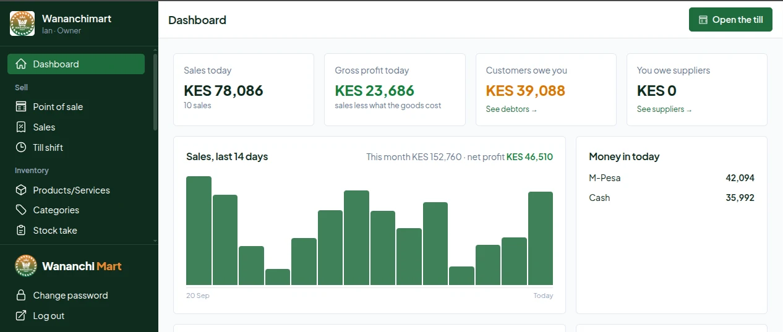Click the Gross profit KES 23,686 value

tap(375, 91)
